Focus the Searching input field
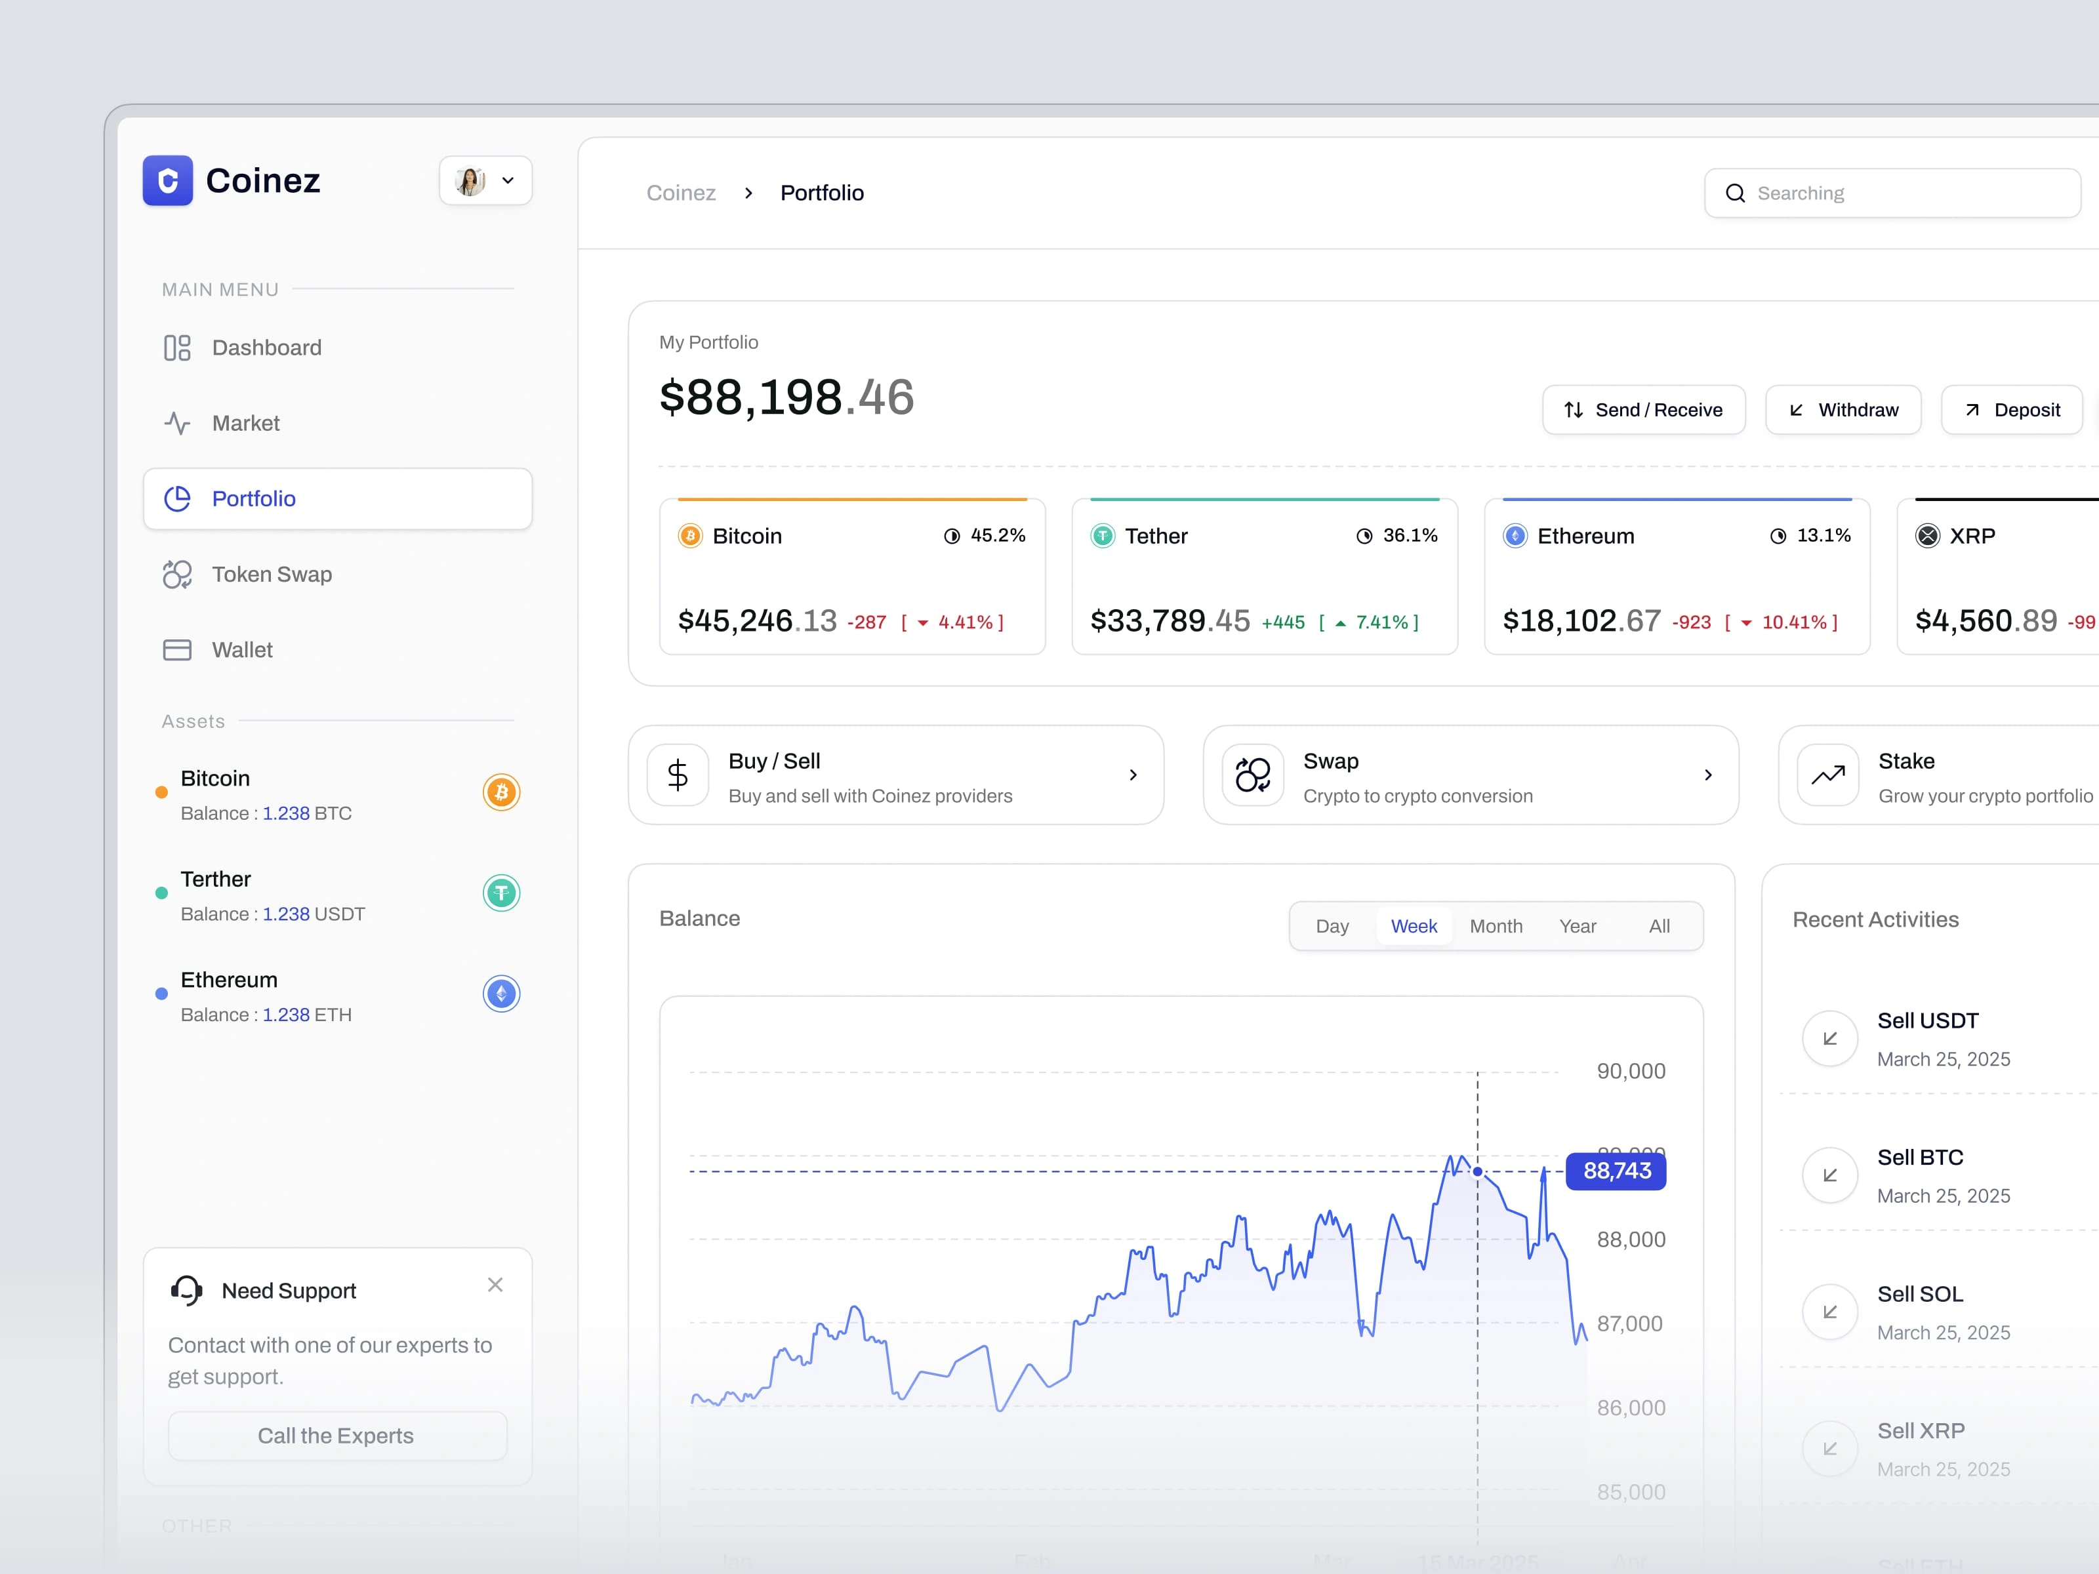2099x1574 pixels. coord(1892,193)
